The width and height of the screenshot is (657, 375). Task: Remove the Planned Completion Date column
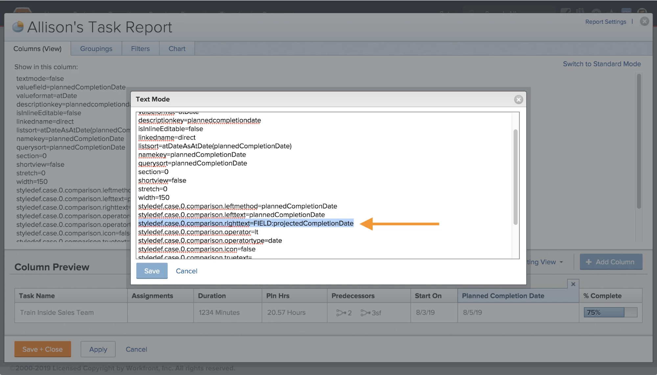573,284
